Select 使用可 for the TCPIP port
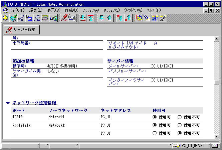This screenshot has width=222, height=150. pyautogui.click(x=155, y=117)
